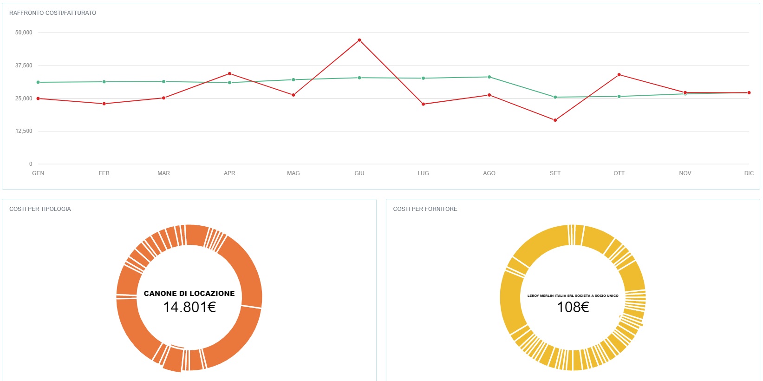Click the COSTI PER FORNITORE panel title
Screen dimensions: 763x381
point(425,209)
